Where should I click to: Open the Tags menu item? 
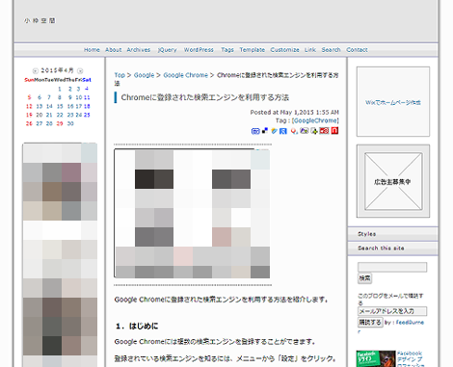pyautogui.click(x=227, y=50)
